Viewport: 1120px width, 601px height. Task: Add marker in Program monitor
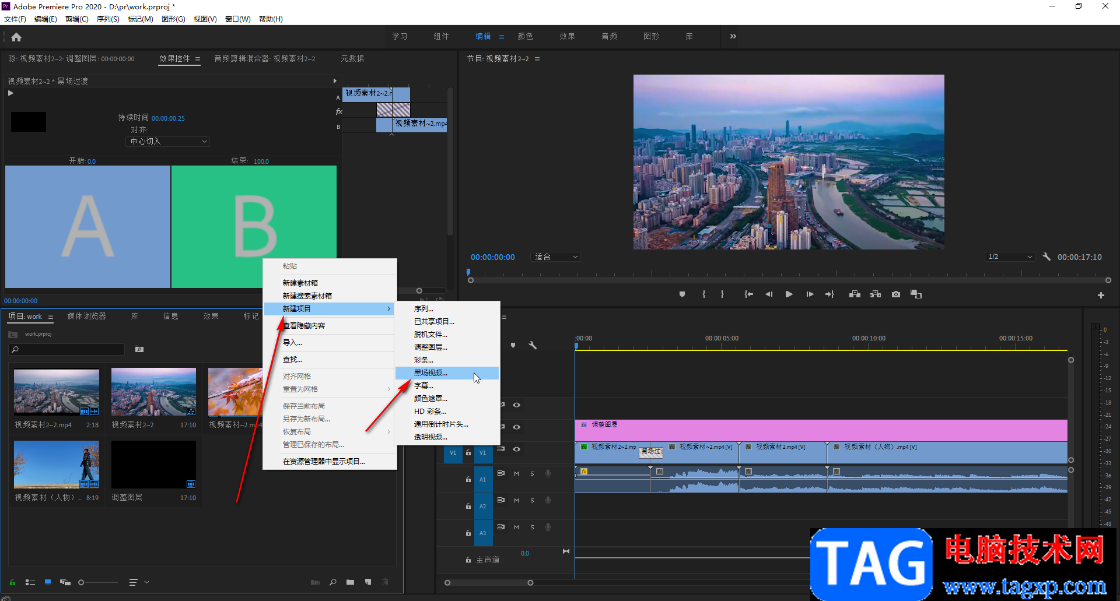coord(682,294)
